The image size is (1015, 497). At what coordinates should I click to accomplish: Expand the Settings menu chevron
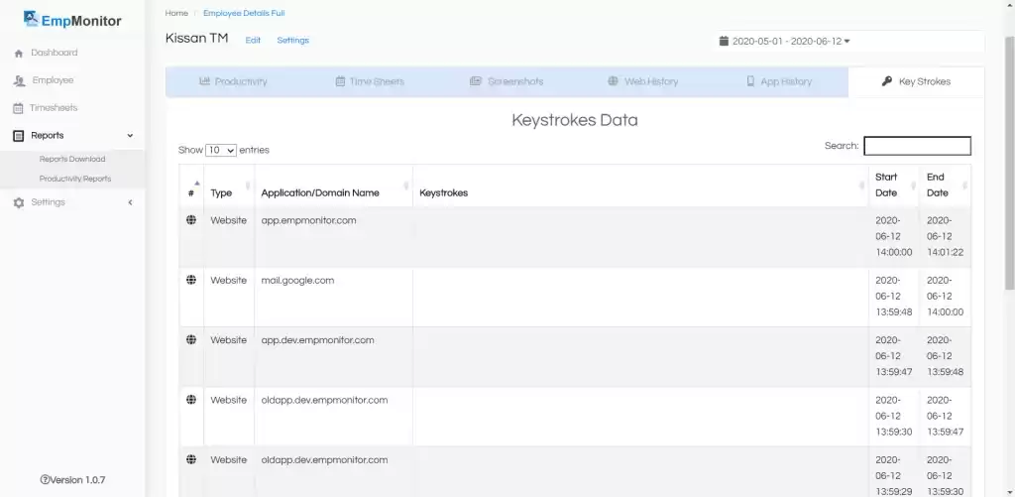point(130,202)
